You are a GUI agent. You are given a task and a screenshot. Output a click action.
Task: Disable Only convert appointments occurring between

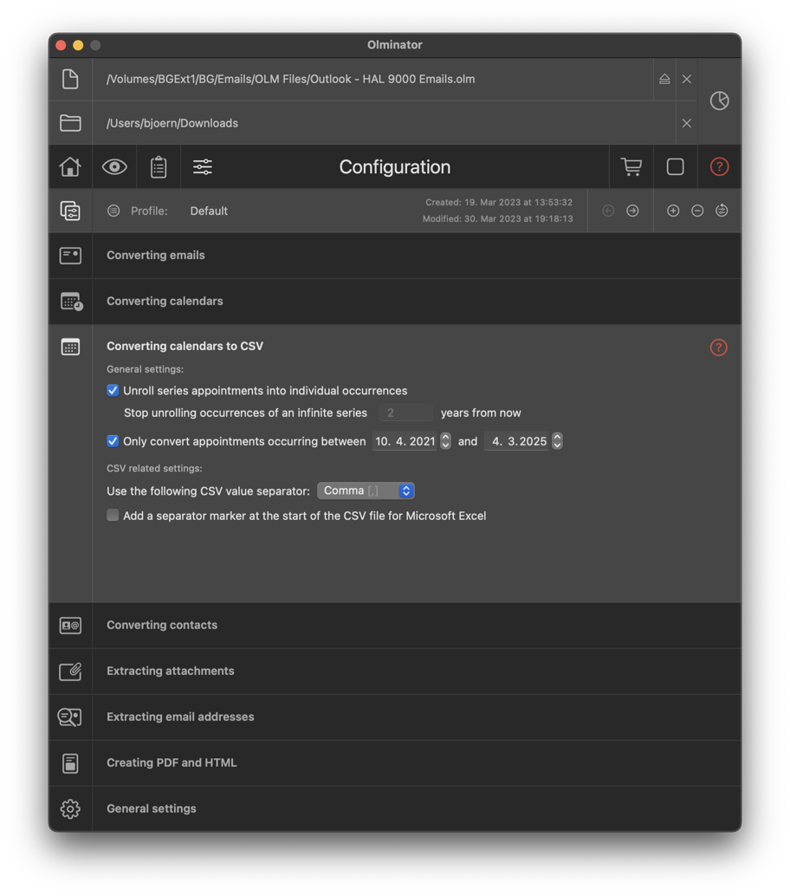pos(113,441)
